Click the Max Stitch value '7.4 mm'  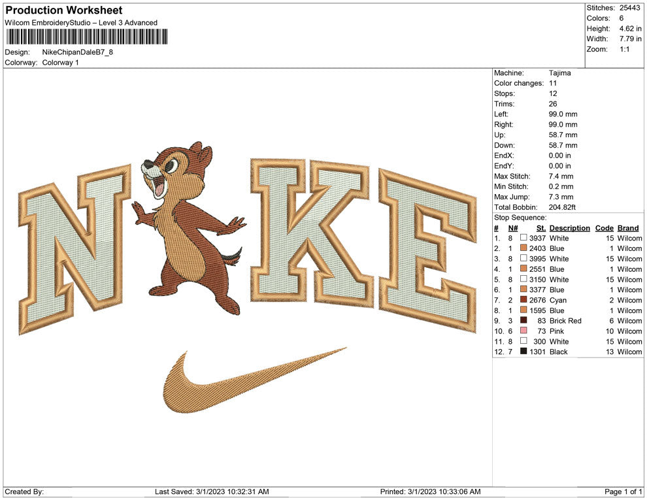click(561, 176)
